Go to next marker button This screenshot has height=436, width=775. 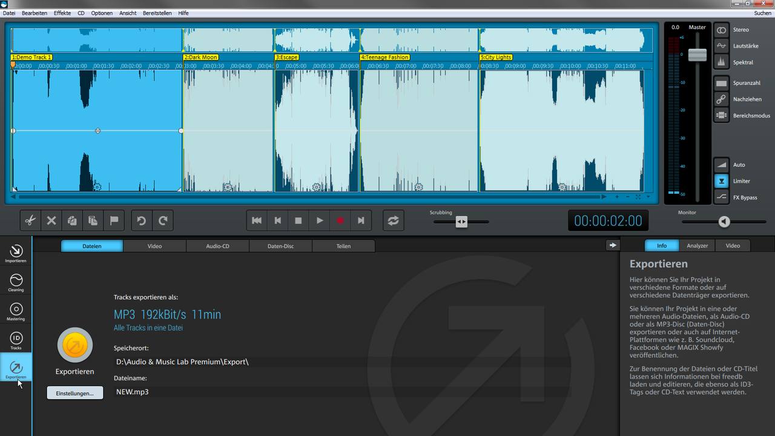pyautogui.click(x=361, y=221)
